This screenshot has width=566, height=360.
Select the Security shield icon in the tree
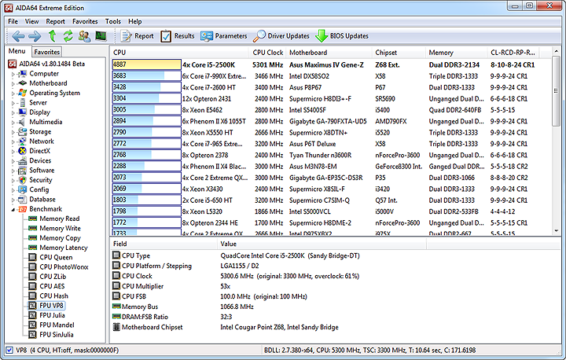[22, 180]
